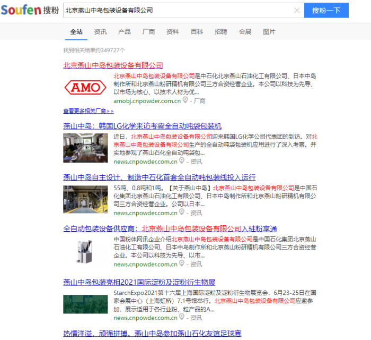The width and height of the screenshot is (371, 340).
Task: Open the 招聘 tab
Action: (220, 32)
